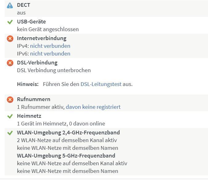
Task: Click the red error icon beside Internetverbindung
Action: [x=10, y=39]
